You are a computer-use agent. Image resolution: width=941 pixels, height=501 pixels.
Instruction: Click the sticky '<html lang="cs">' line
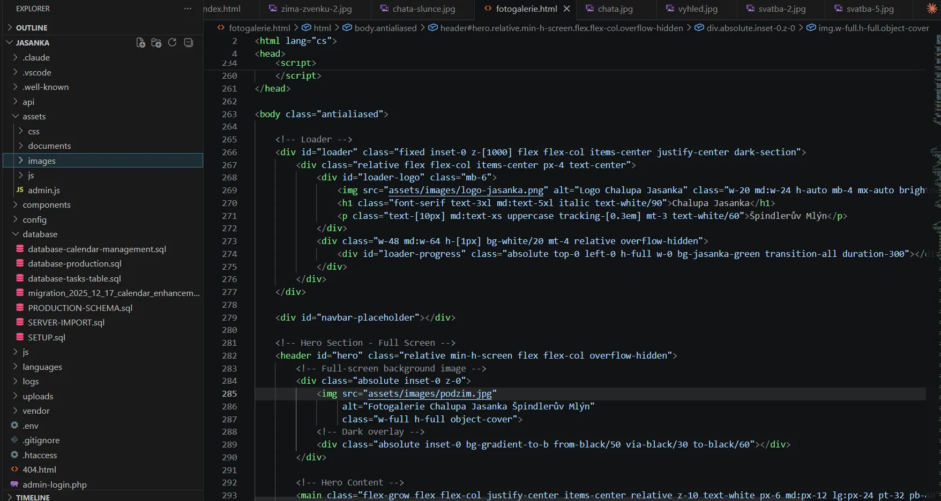[x=295, y=41]
